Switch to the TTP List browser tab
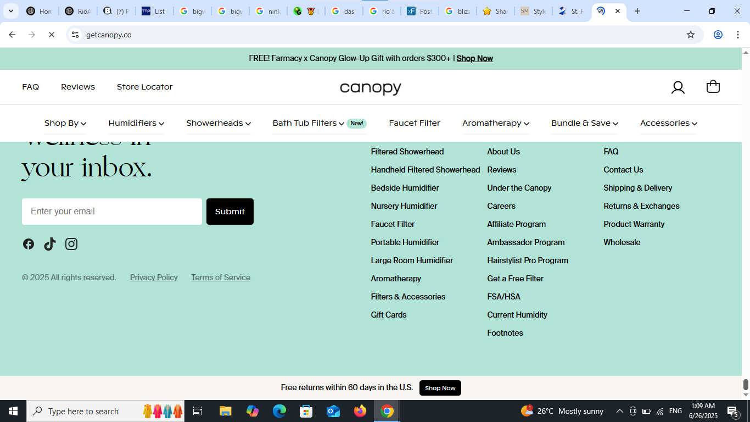This screenshot has height=422, width=750. point(154,11)
